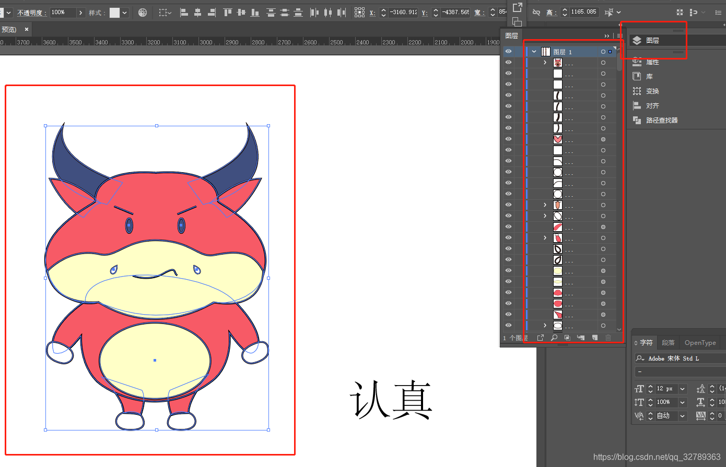The width and height of the screenshot is (726, 467).
Task: Click the 图层 tab in Layers panel
Action: click(x=511, y=35)
